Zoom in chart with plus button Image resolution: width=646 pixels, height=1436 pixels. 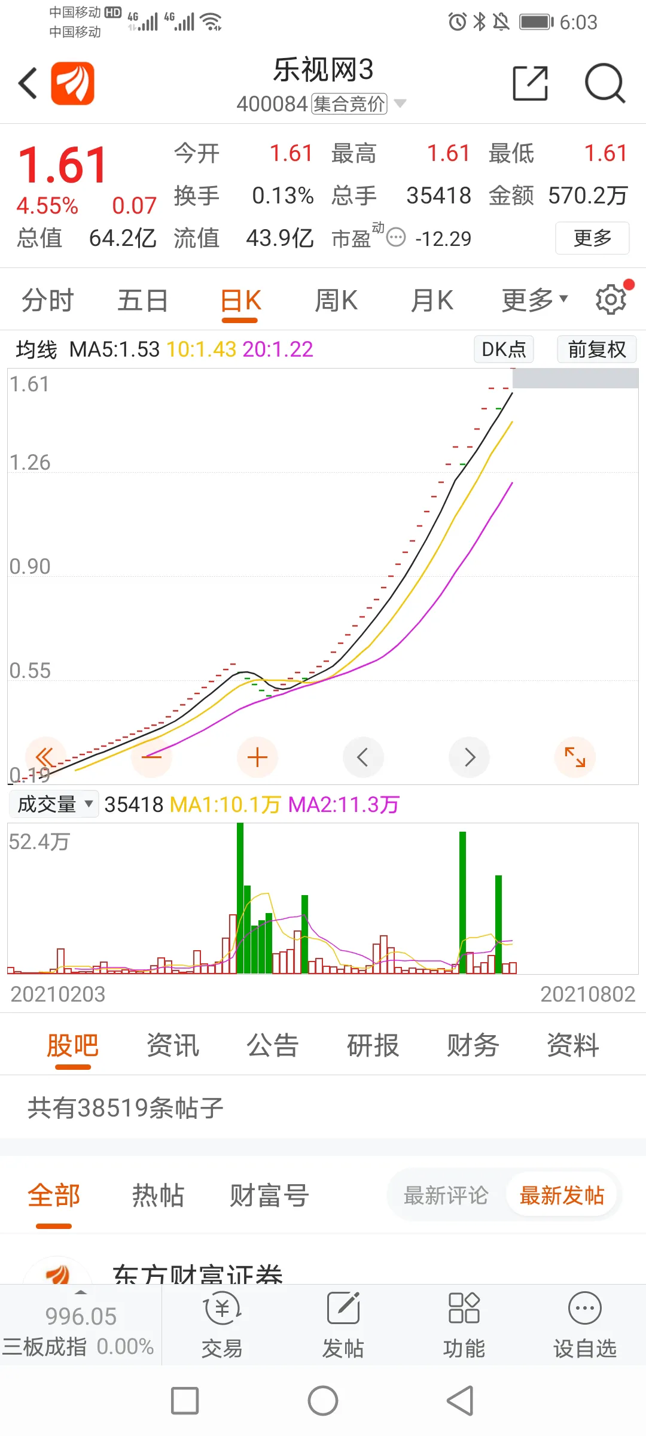tap(257, 757)
